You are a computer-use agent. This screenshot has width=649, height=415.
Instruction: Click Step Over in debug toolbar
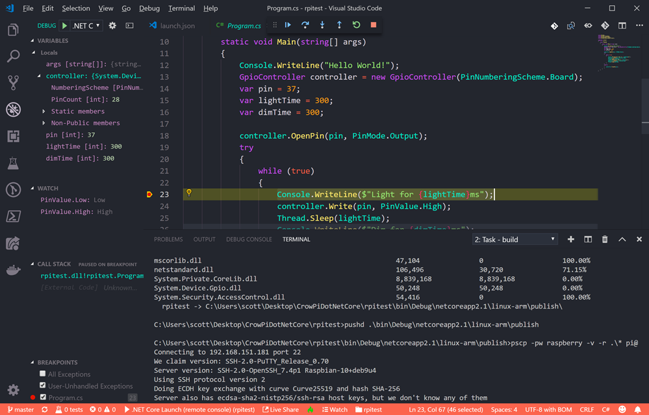305,25
